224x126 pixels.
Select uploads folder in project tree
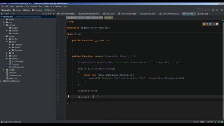pyautogui.click(x=15, y=34)
